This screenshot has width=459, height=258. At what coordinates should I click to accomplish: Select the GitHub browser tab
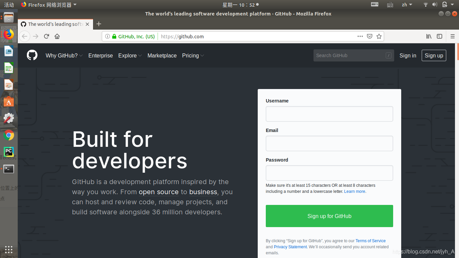(55, 24)
